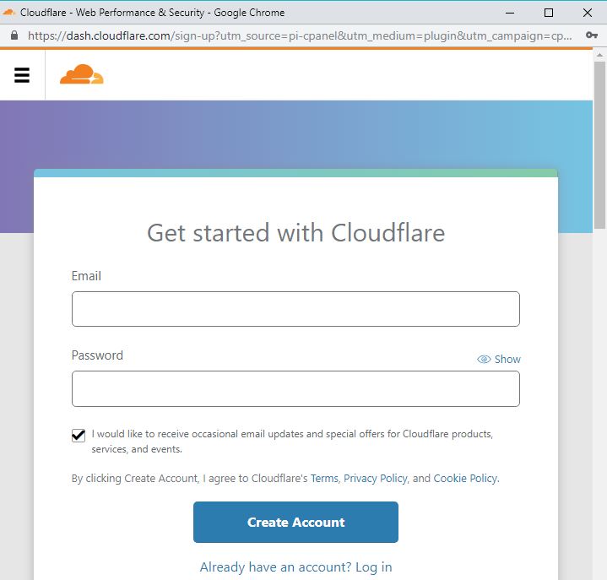
Task: Minimize the Chrome window
Action: (510, 13)
